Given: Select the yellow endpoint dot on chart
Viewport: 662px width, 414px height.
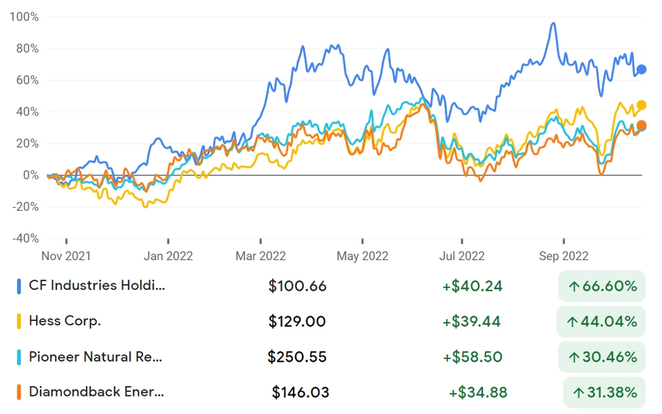Looking at the screenshot, I should click(x=641, y=105).
